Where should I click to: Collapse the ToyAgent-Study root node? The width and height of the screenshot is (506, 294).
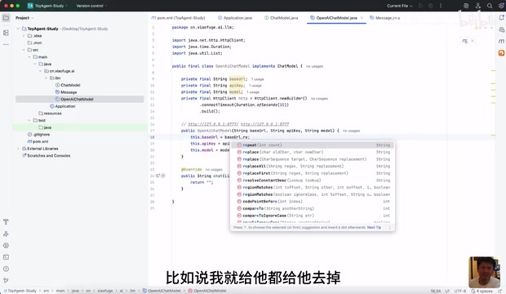pos(18,29)
